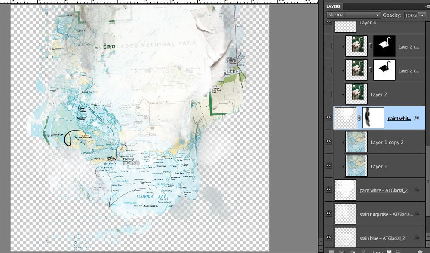This screenshot has height=253, width=430.
Task: Select the Layer 1 copy 2 name
Action: coord(387,142)
